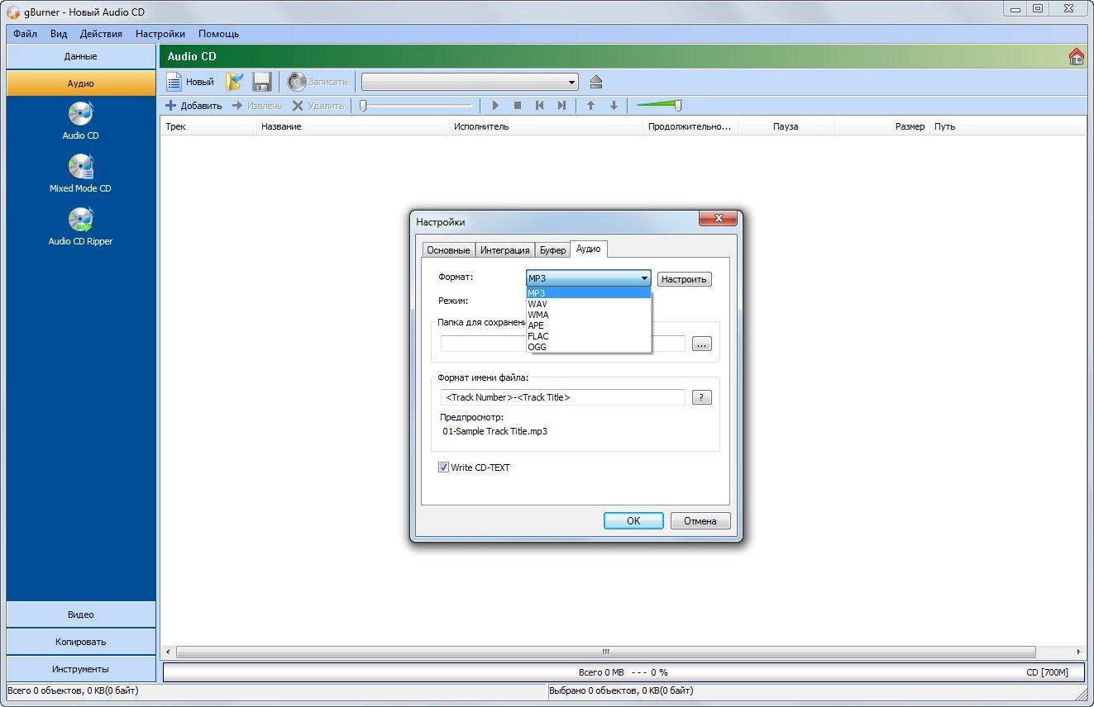
Task: Select MP3 in the format list
Action: 589,293
